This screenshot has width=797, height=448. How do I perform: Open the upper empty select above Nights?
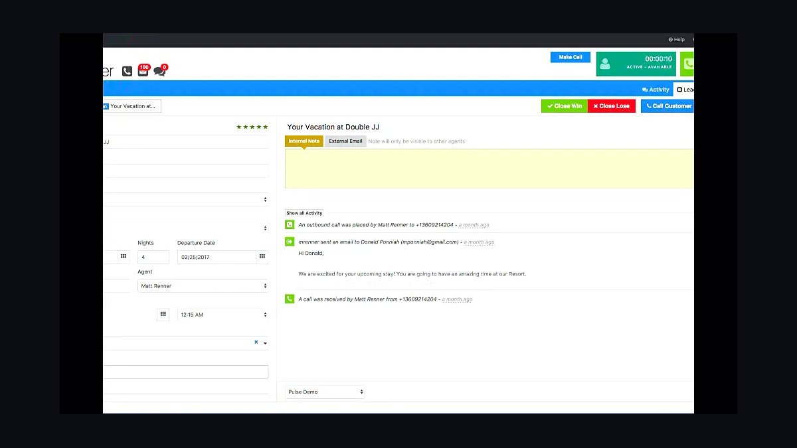186,199
